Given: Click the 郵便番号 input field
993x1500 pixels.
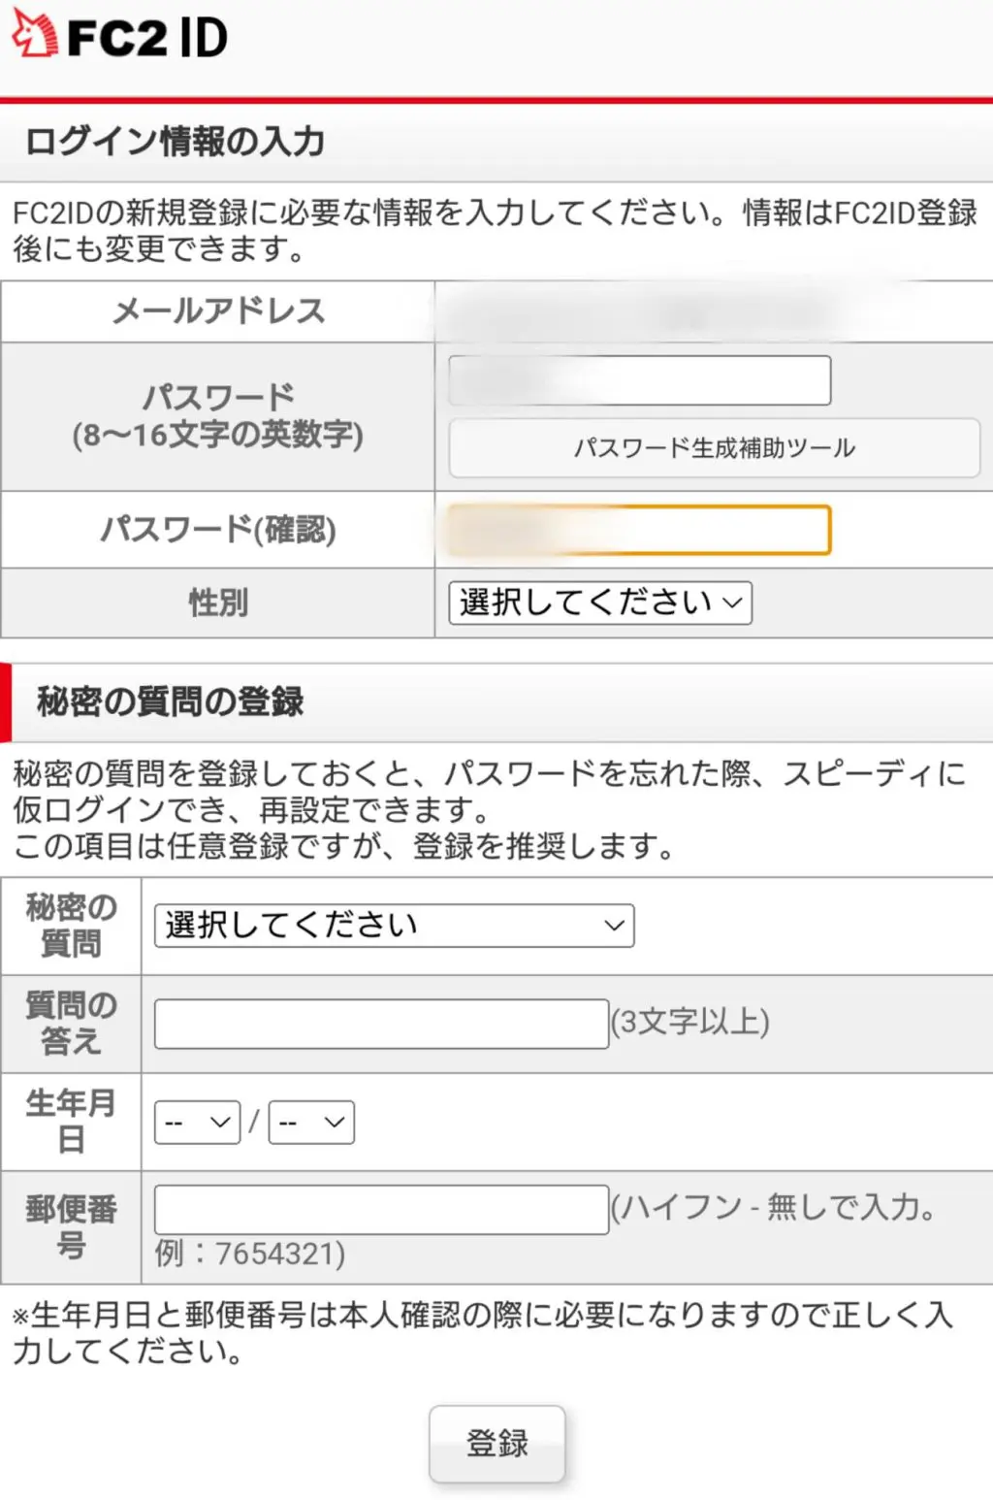Looking at the screenshot, I should 381,1209.
